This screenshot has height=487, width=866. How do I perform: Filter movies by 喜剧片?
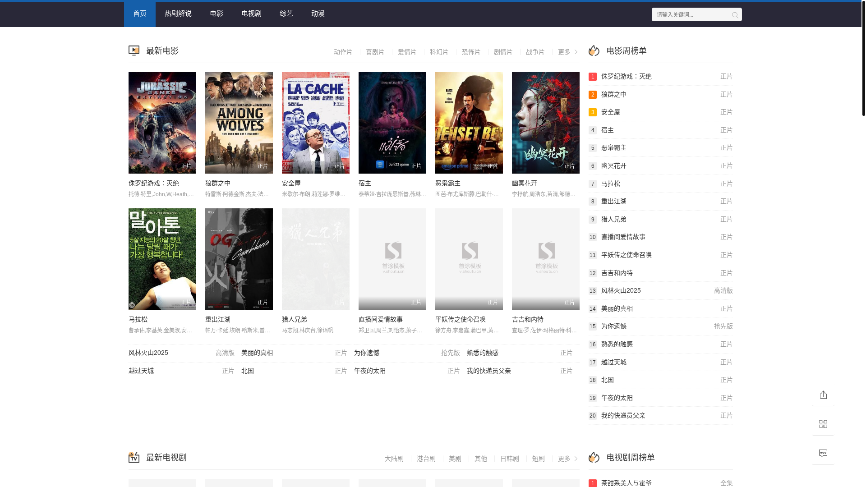point(375,52)
